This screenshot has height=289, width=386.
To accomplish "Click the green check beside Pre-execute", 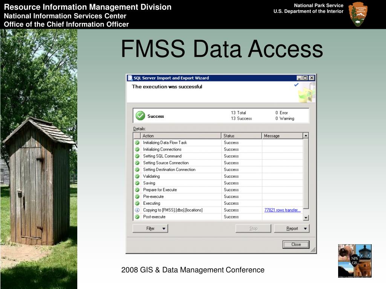I will click(x=137, y=196).
